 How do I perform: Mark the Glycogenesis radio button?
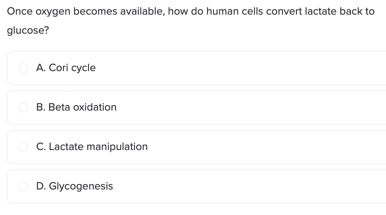[23, 186]
